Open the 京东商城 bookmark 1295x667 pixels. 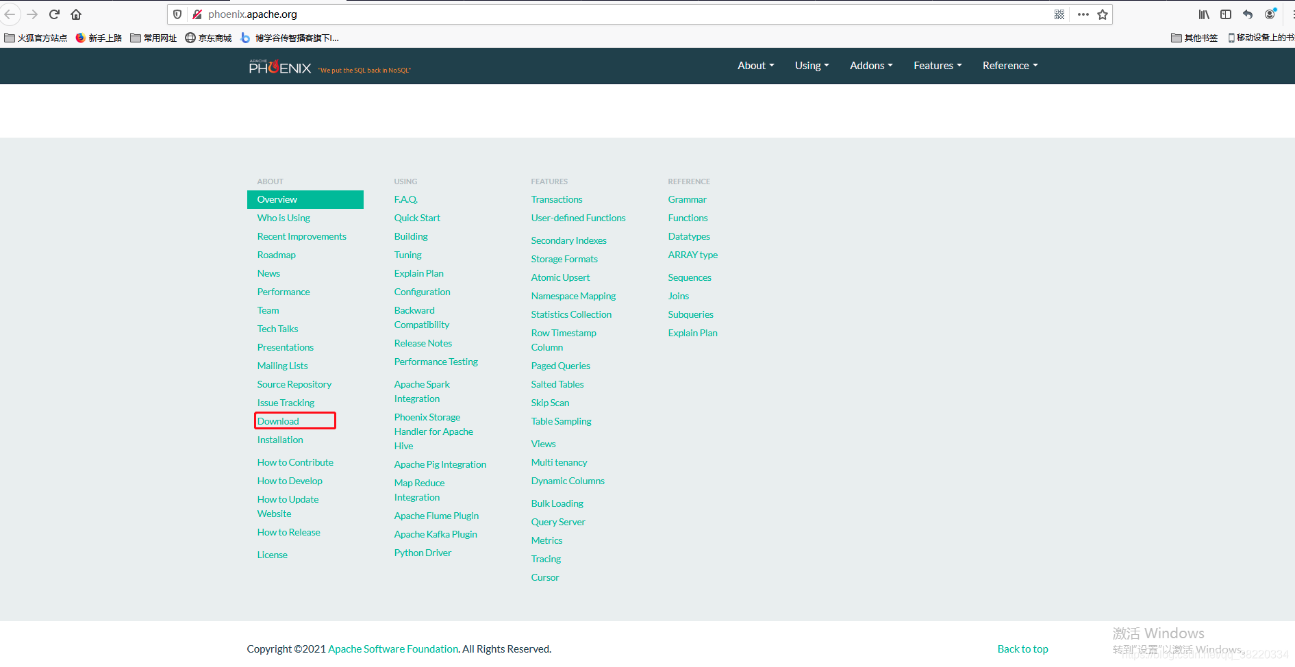[x=208, y=38]
